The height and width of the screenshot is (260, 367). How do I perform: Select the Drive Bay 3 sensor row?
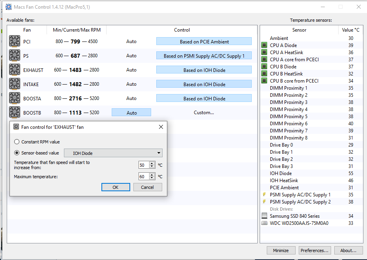(311, 166)
